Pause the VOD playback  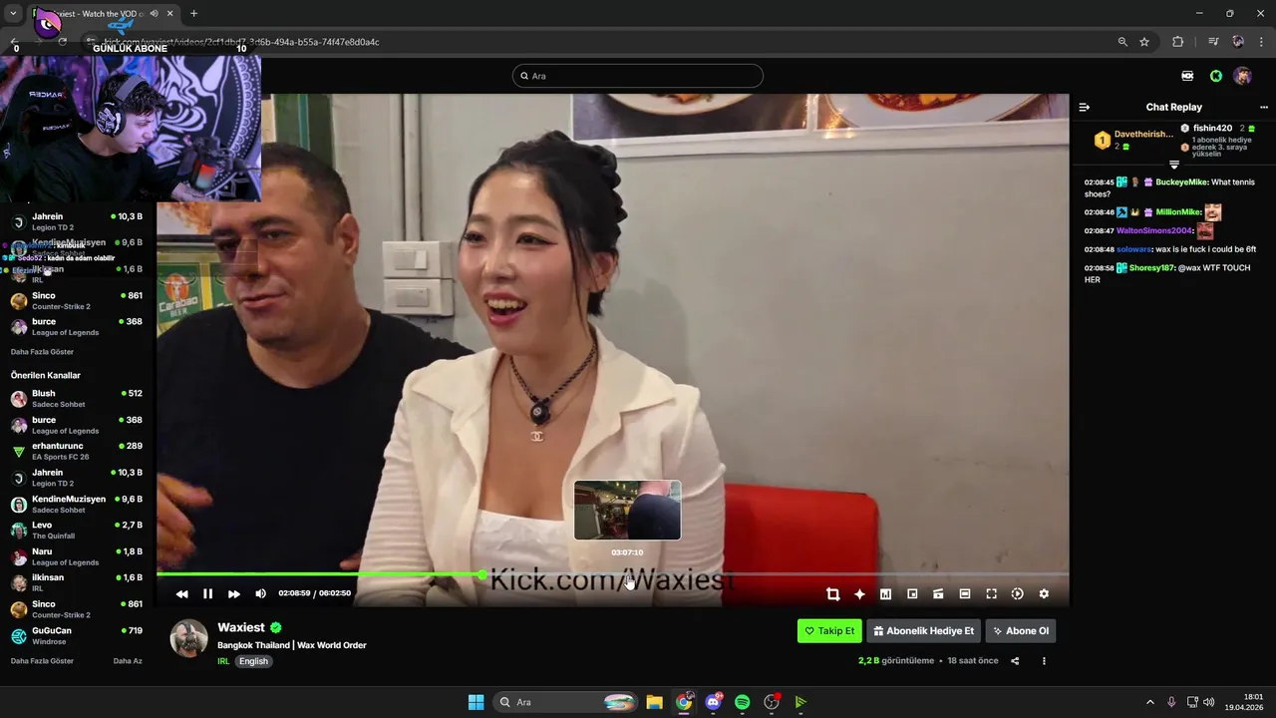tap(207, 594)
